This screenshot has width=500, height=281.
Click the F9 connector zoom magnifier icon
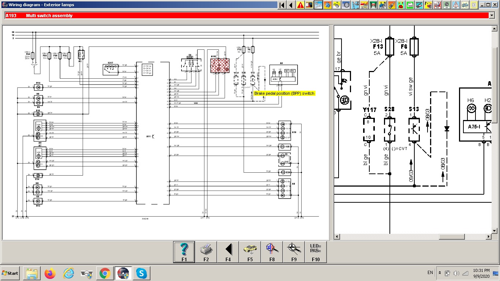point(294,252)
